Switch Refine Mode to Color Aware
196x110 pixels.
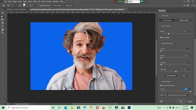[167, 20]
